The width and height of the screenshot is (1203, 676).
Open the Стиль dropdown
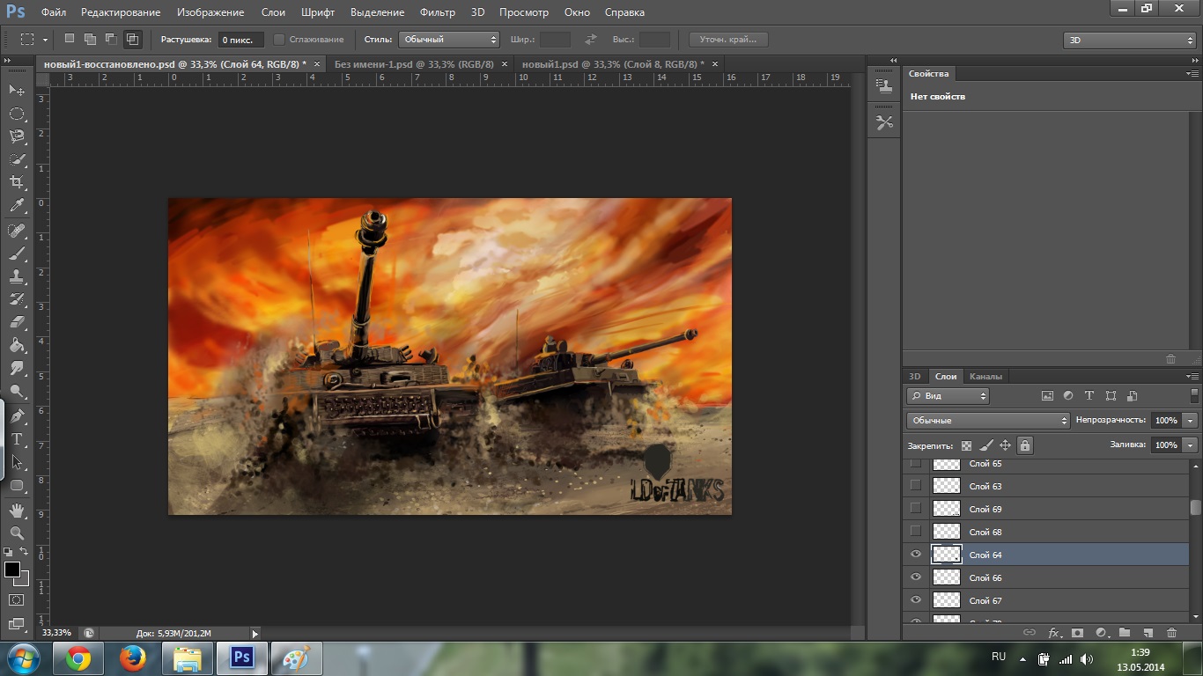tap(449, 40)
